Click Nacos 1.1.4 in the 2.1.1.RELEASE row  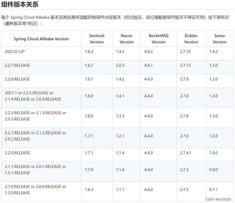click(120, 170)
